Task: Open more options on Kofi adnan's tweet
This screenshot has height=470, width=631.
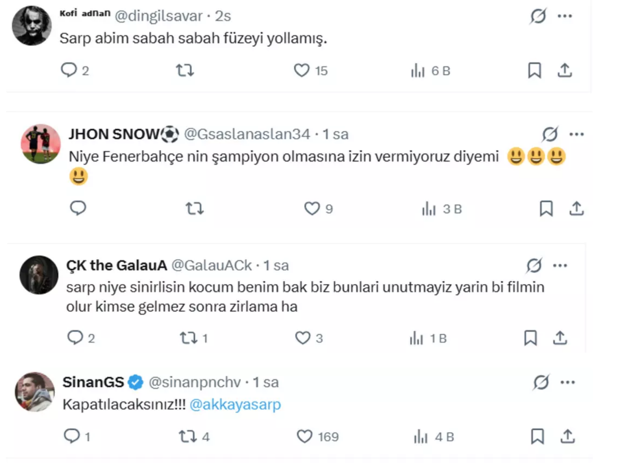Action: click(565, 16)
